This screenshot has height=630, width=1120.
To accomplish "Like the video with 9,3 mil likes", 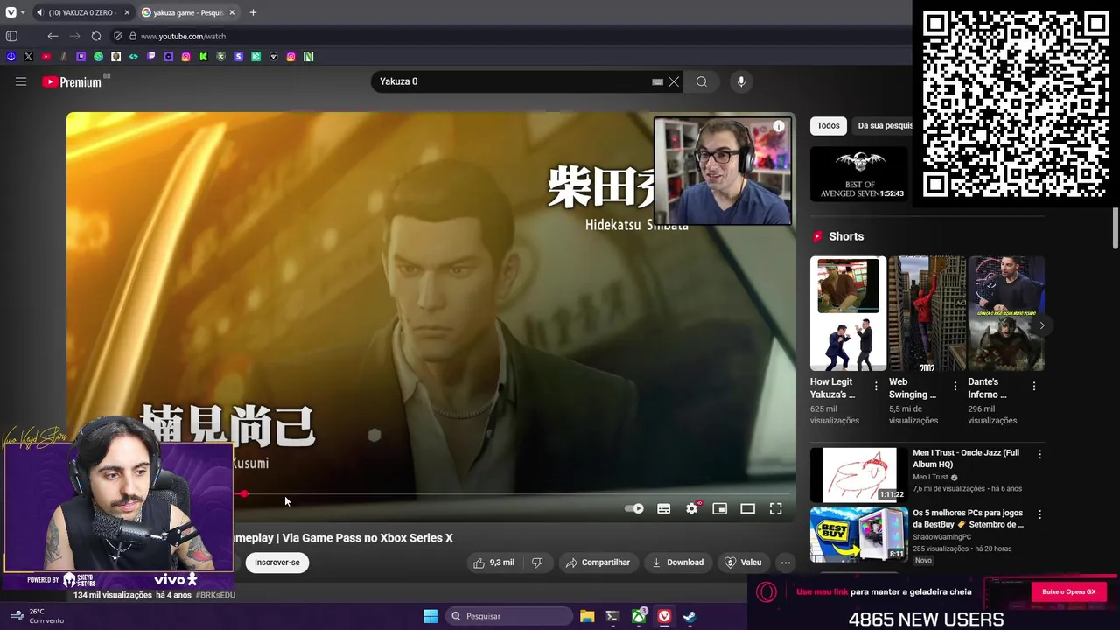I will (x=494, y=563).
